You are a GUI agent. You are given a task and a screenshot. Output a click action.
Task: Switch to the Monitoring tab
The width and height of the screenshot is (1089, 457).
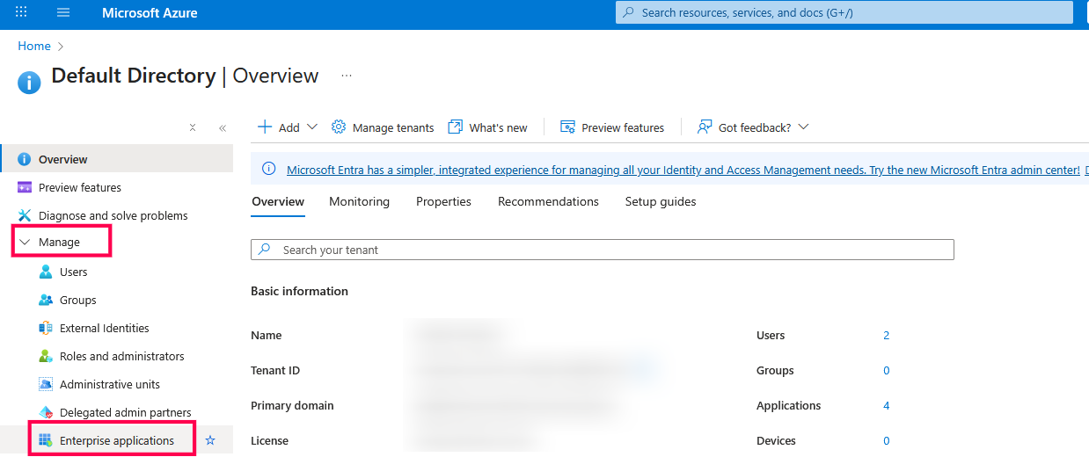[359, 201]
